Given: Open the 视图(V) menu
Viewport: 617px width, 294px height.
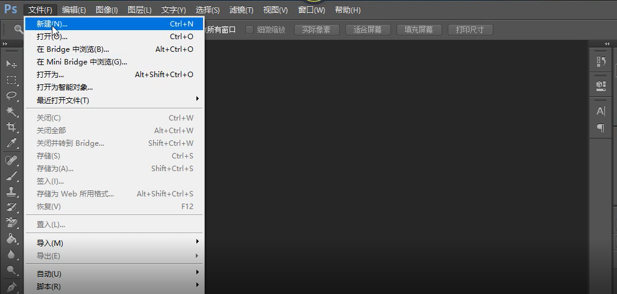Looking at the screenshot, I should coord(275,10).
